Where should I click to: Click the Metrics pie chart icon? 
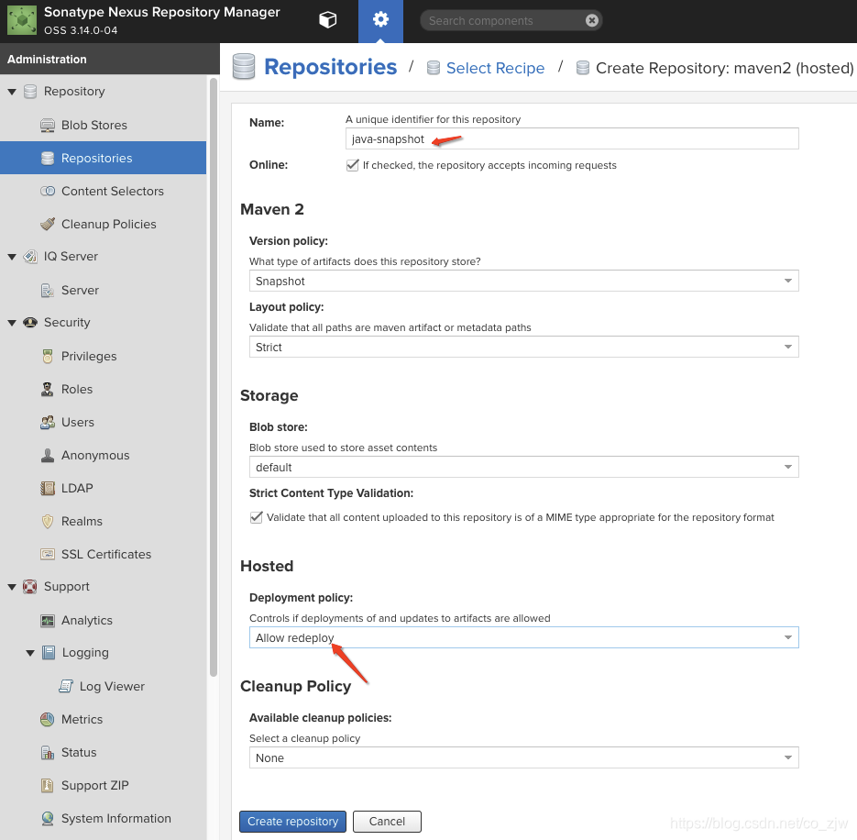pyautogui.click(x=48, y=719)
